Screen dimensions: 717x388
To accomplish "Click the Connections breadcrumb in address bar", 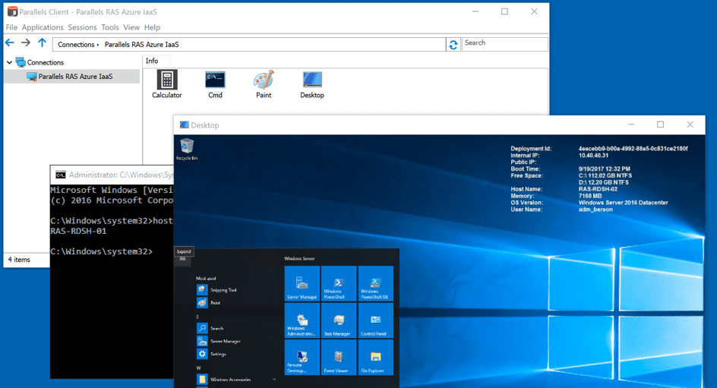I will click(76, 44).
